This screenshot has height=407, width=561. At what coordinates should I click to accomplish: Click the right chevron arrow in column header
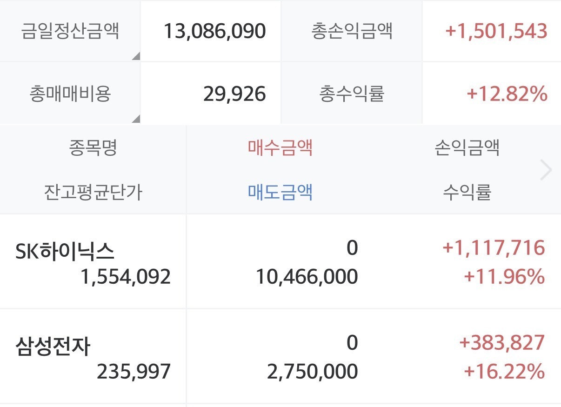point(546,170)
